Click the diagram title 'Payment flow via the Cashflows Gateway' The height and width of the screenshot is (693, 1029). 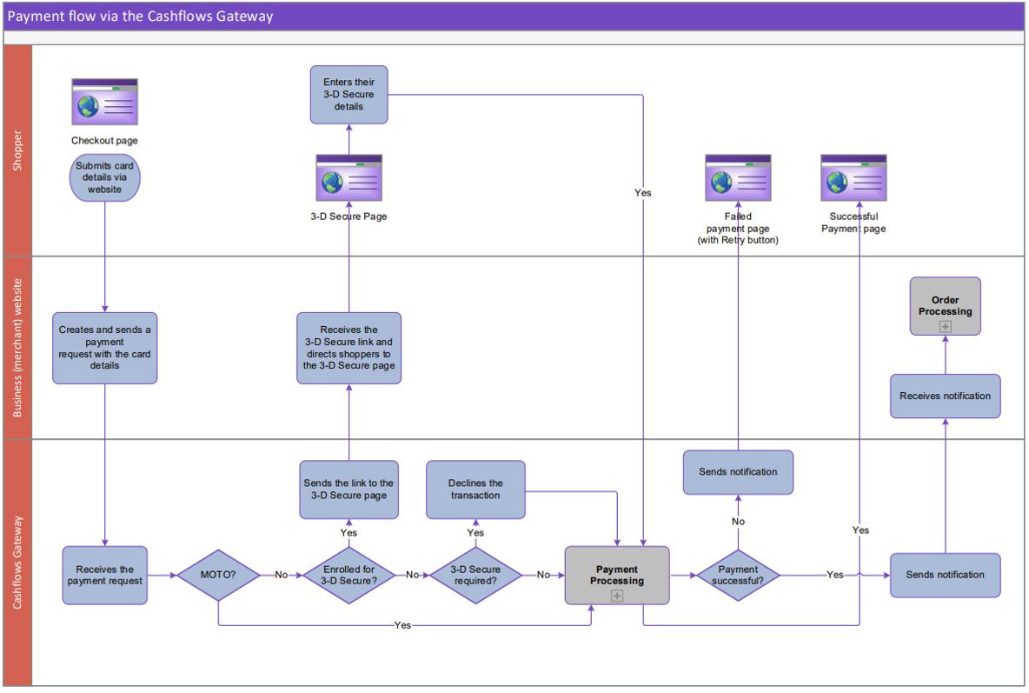click(x=141, y=17)
